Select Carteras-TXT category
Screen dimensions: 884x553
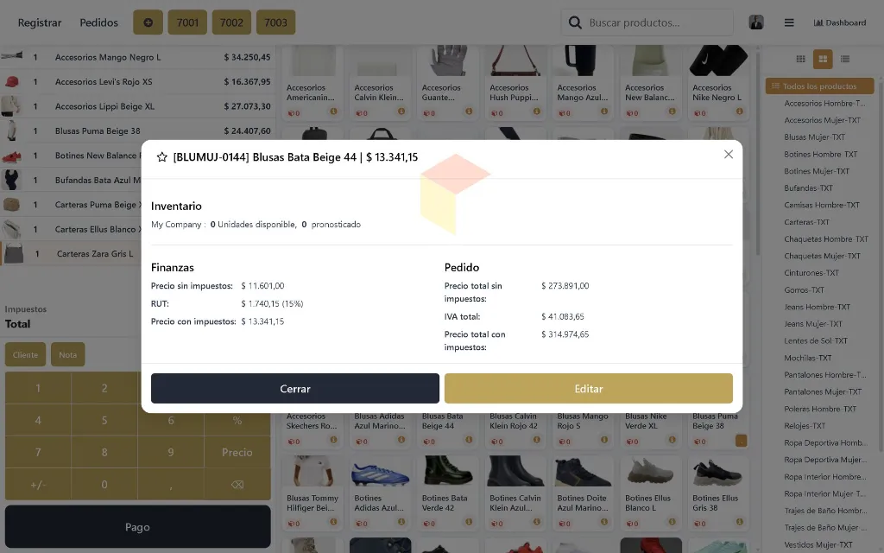click(806, 222)
